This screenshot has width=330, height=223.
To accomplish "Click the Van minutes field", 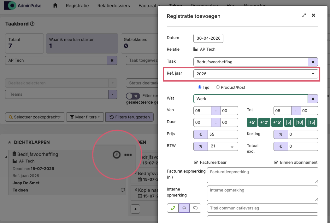I will coord(229,111).
